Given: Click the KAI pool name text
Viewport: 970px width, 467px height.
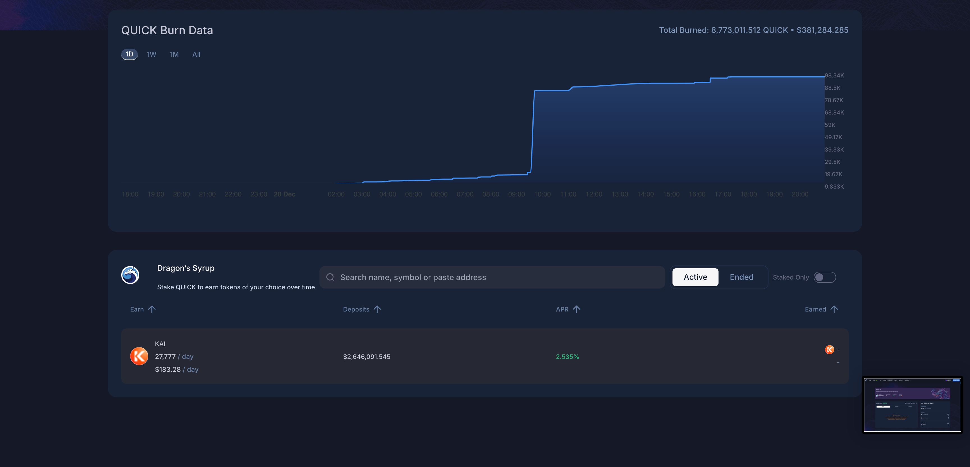Looking at the screenshot, I should (x=160, y=344).
